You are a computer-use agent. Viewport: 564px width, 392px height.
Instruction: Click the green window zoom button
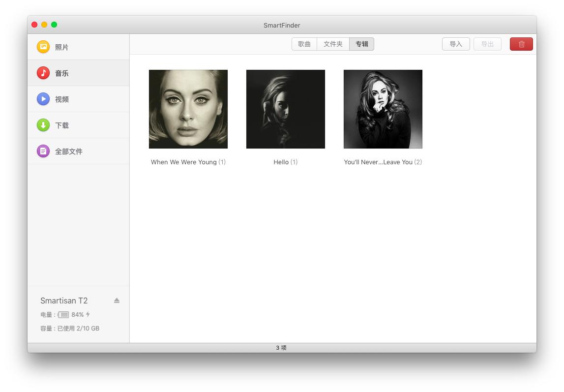(x=54, y=25)
